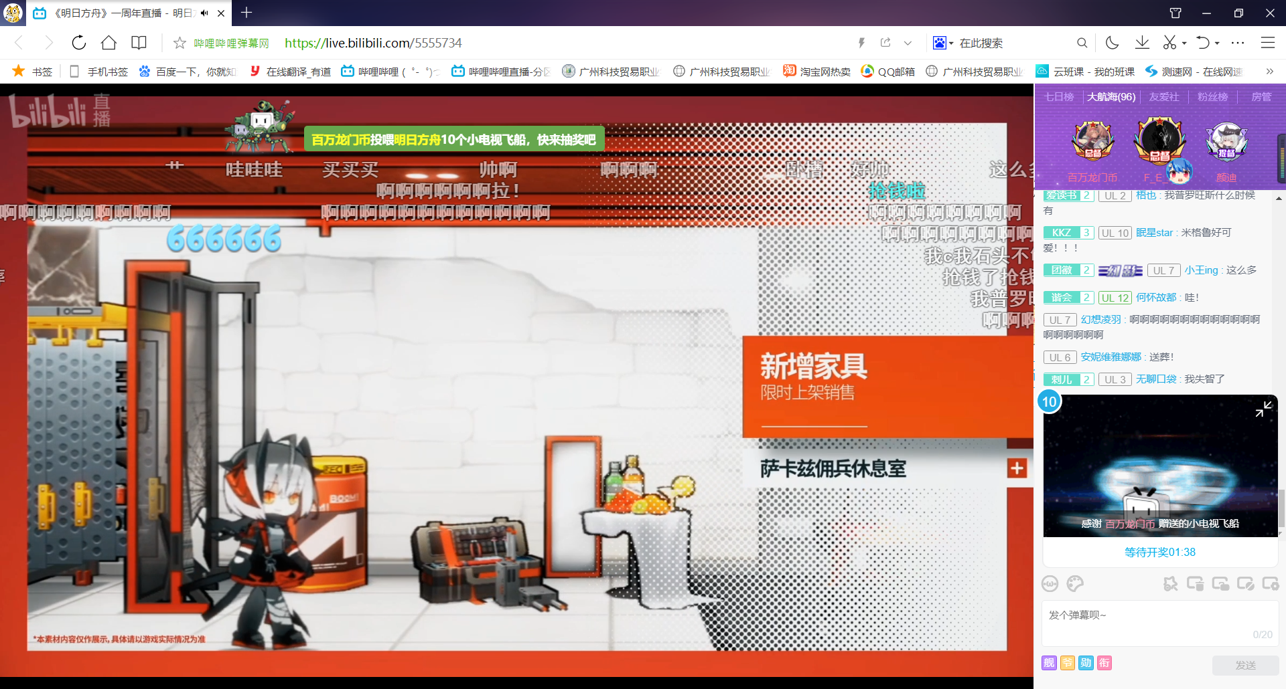The height and width of the screenshot is (689, 1286).
Task: Open the 云班课 - 我的班课 bookmark
Action: coord(1085,71)
